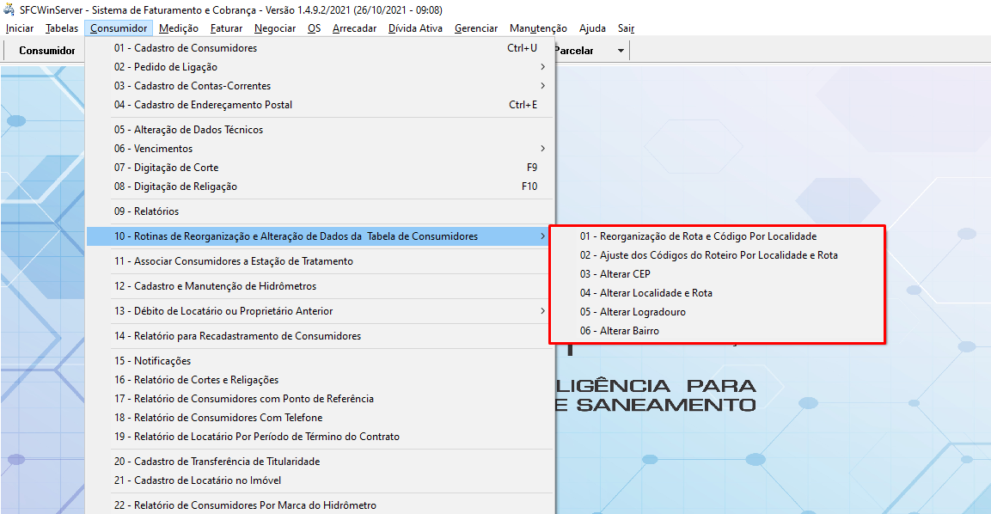Screen dimensions: 991x514
Task: Open the Medição menu
Action: click(x=178, y=28)
